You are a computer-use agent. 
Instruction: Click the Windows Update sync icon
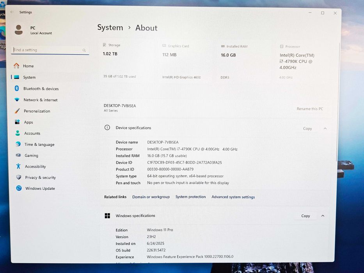coord(19,188)
